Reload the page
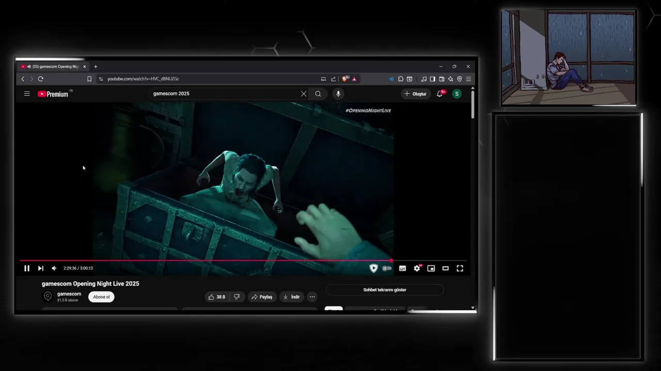Viewport: 661px width, 371px height. 41,79
